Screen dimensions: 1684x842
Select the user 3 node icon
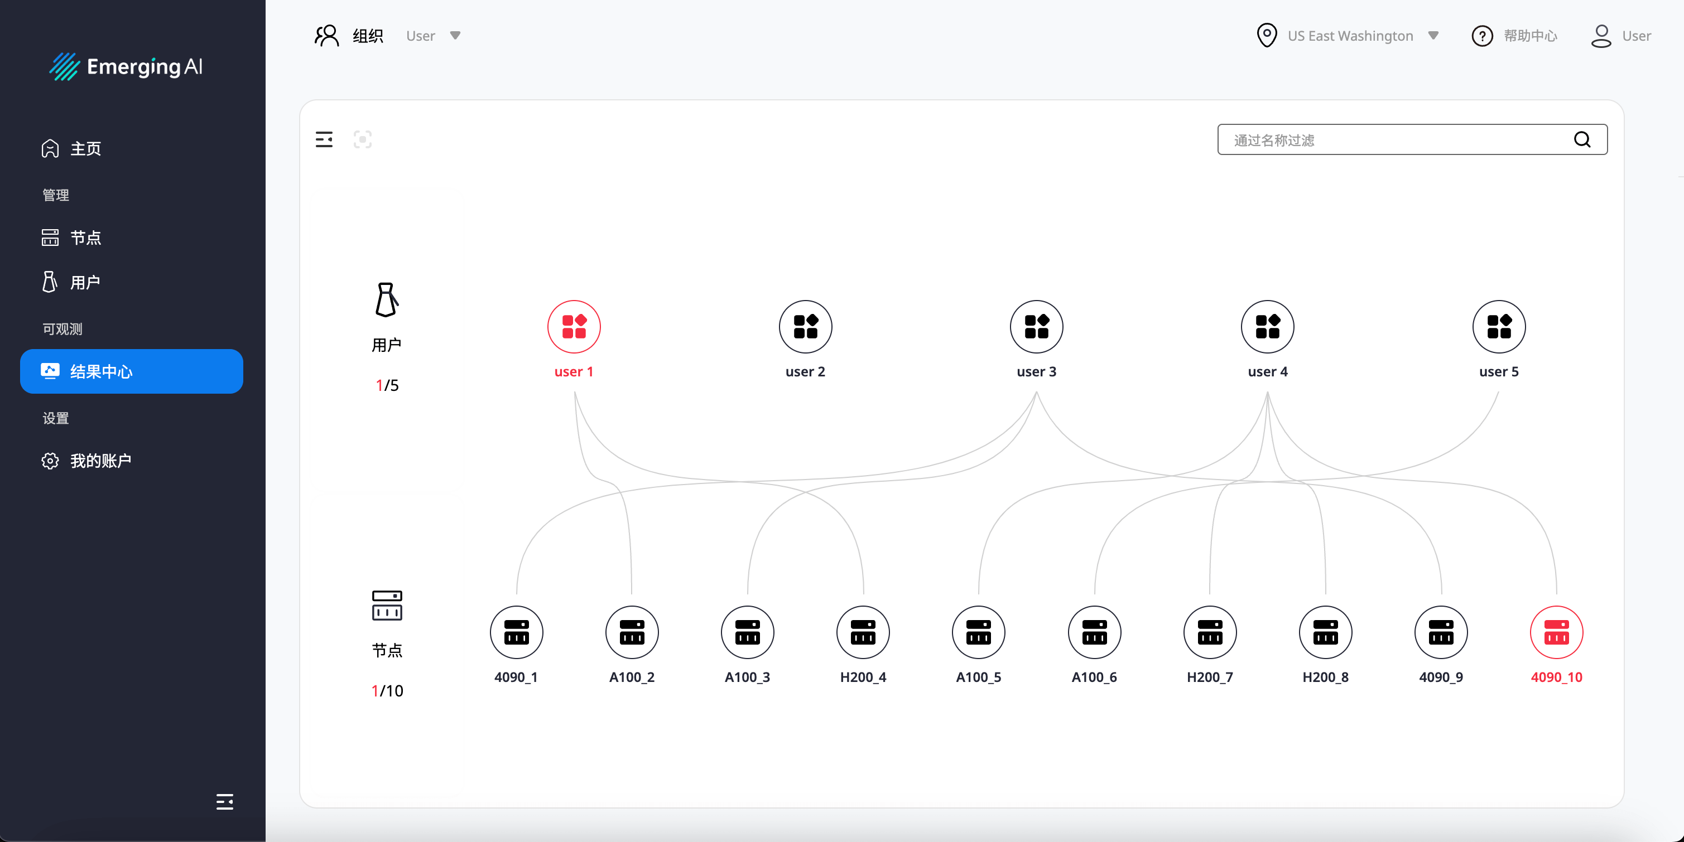[1036, 327]
